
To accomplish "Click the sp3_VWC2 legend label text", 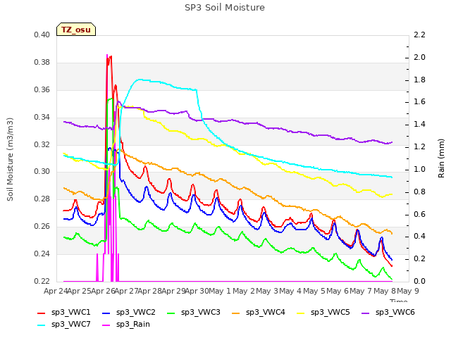I will click(136, 313).
